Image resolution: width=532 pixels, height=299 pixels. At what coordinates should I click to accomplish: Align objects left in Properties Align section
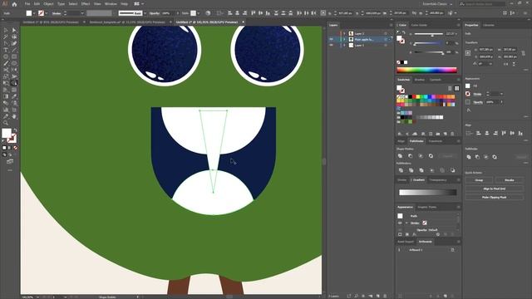click(x=479, y=133)
